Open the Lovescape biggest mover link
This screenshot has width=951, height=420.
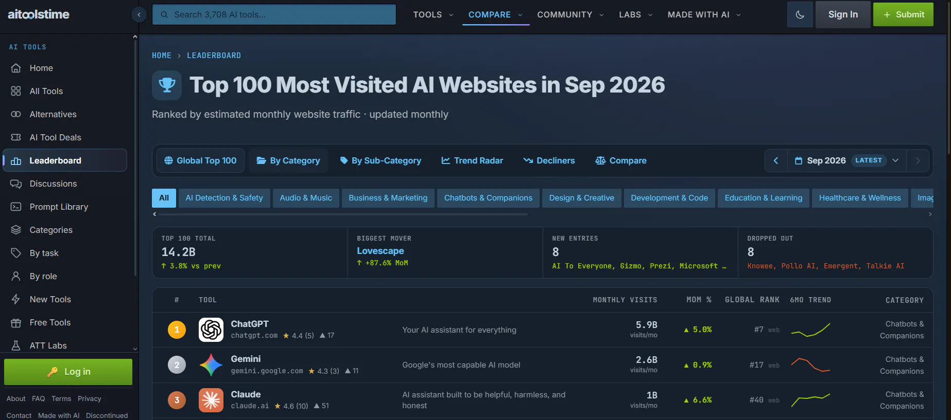point(381,251)
